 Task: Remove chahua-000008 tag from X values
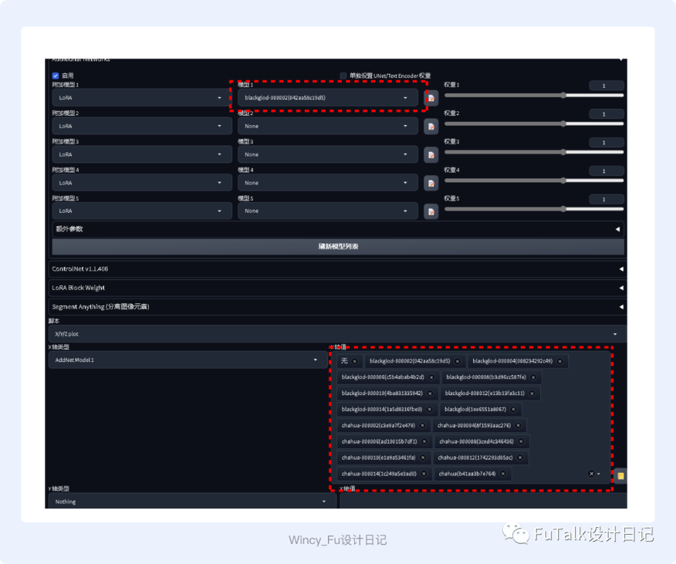pos(521,441)
